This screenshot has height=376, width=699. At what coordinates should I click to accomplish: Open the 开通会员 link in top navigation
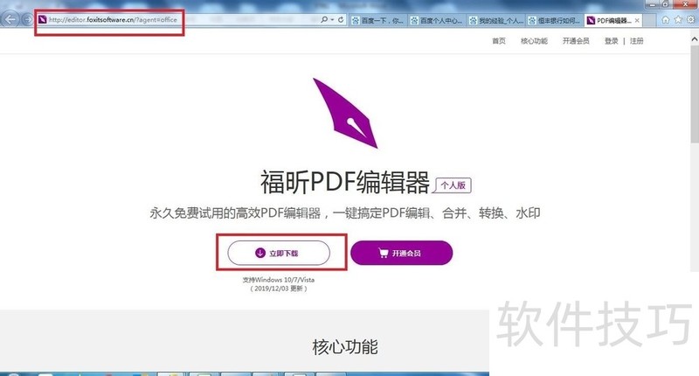[x=576, y=41]
